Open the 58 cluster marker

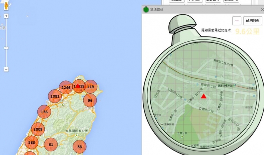(x=80, y=147)
